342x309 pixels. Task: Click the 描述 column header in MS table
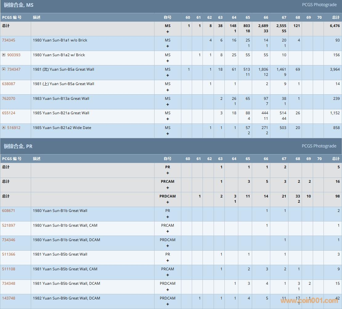37,18
